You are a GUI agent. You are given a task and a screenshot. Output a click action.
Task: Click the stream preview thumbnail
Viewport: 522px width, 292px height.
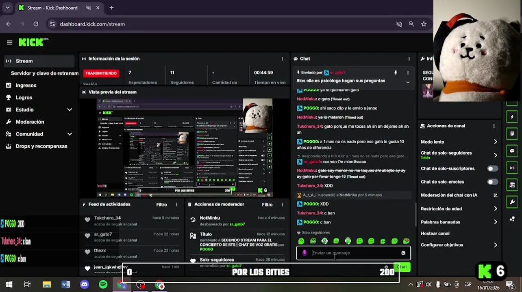(x=185, y=148)
